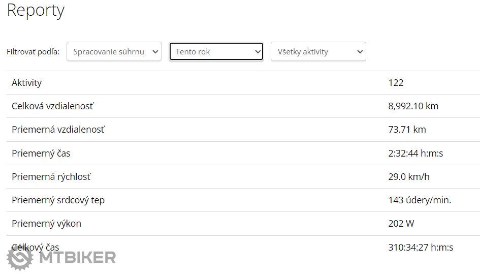This screenshot has height=276, width=480.
Task: Click the 122 activities count value
Action: (x=396, y=82)
